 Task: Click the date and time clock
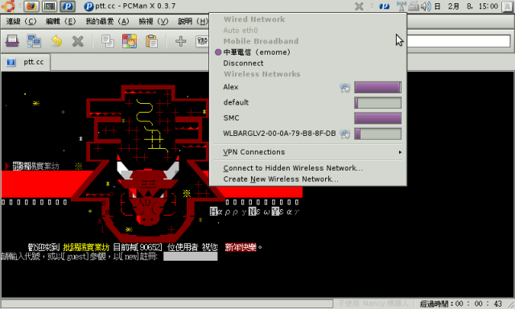(467, 6)
